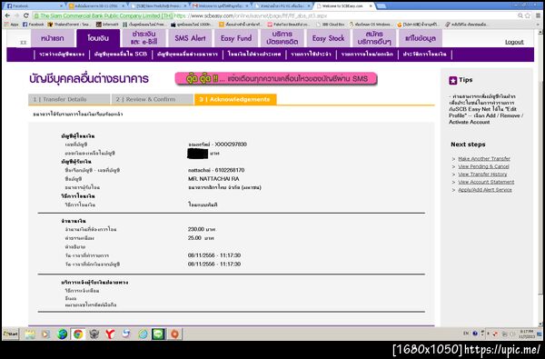Open the บริการบัตรเครดิต credit card tab

(282, 38)
